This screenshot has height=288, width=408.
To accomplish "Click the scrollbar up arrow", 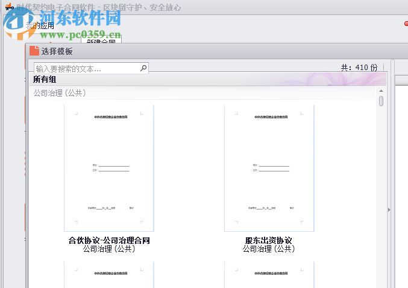I will click(x=381, y=91).
